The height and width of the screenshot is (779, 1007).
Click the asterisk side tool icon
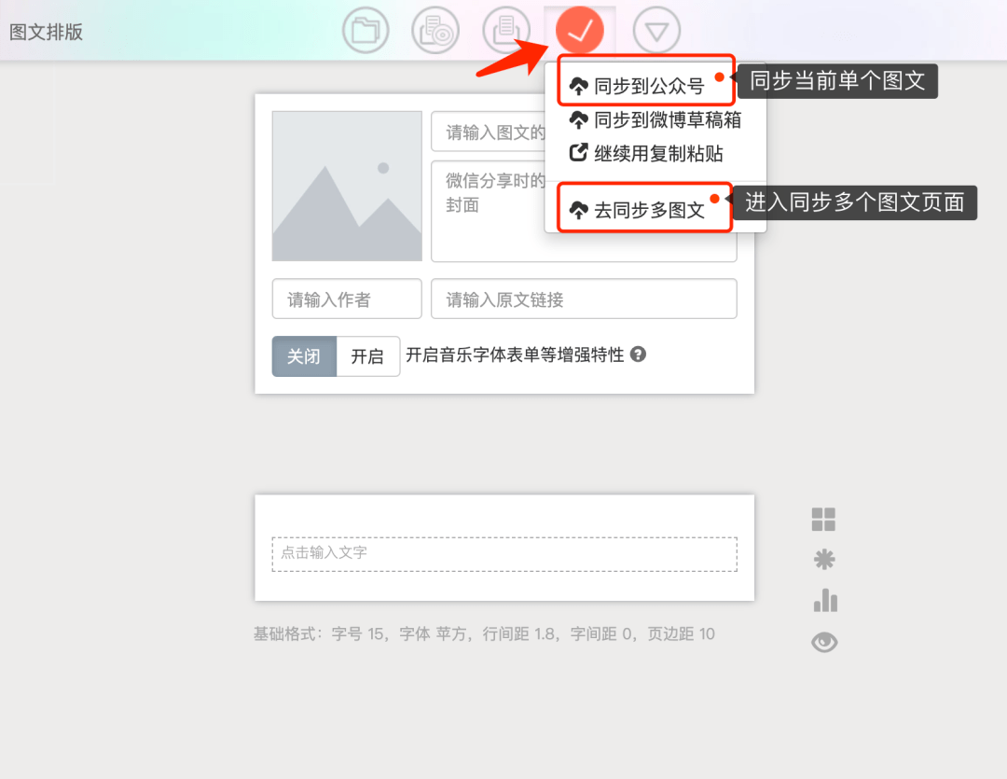tap(824, 559)
